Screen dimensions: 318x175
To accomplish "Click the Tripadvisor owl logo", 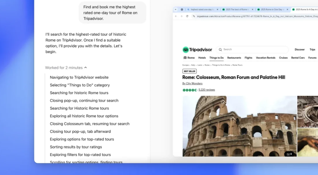I will coord(186,50).
